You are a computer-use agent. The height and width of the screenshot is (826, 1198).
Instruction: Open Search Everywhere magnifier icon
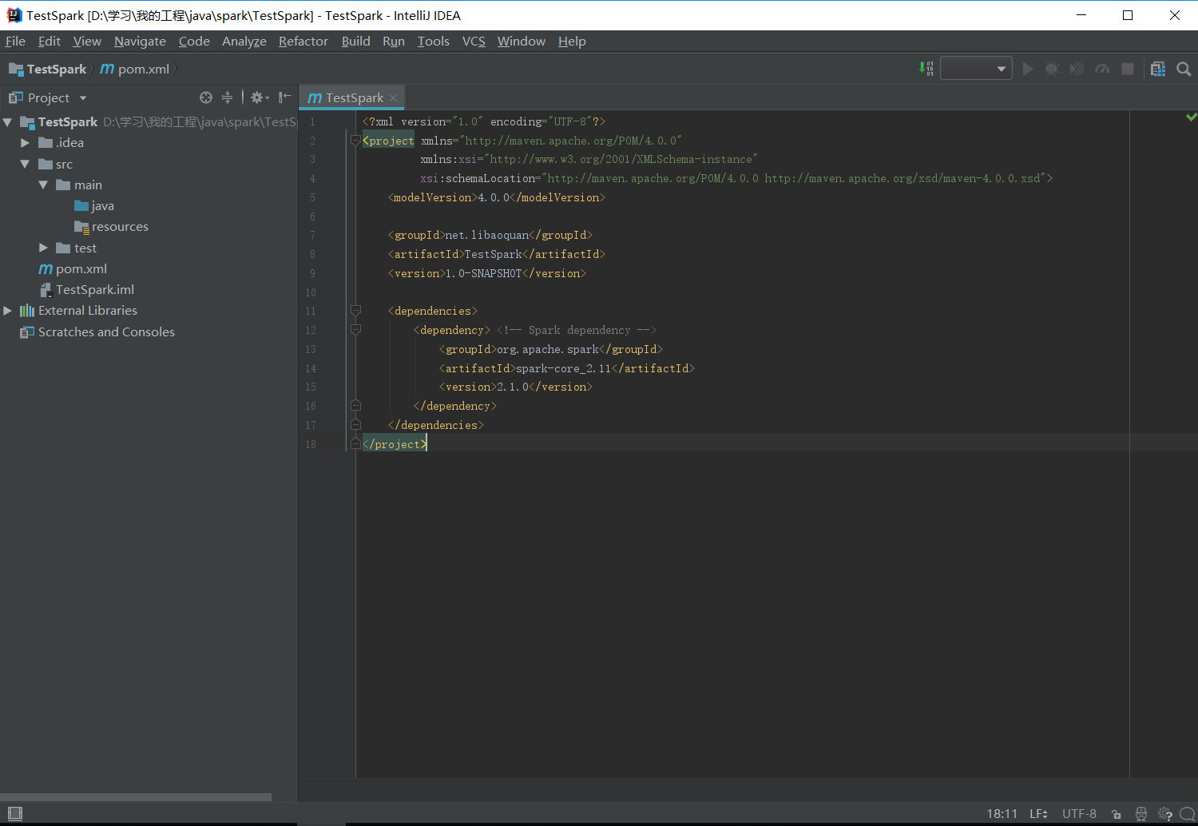tap(1184, 69)
